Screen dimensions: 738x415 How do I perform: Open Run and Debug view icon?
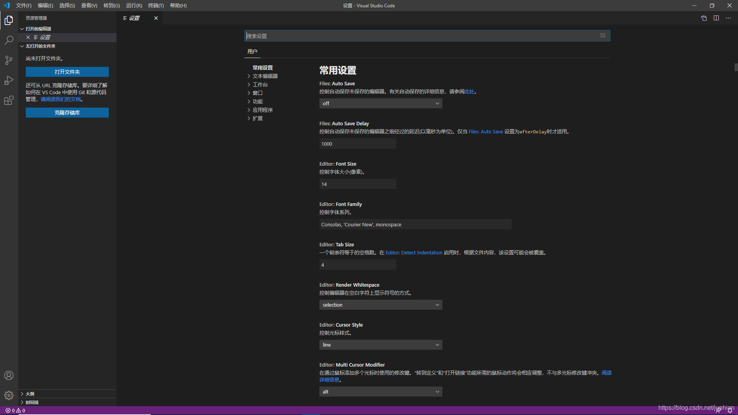coord(9,80)
